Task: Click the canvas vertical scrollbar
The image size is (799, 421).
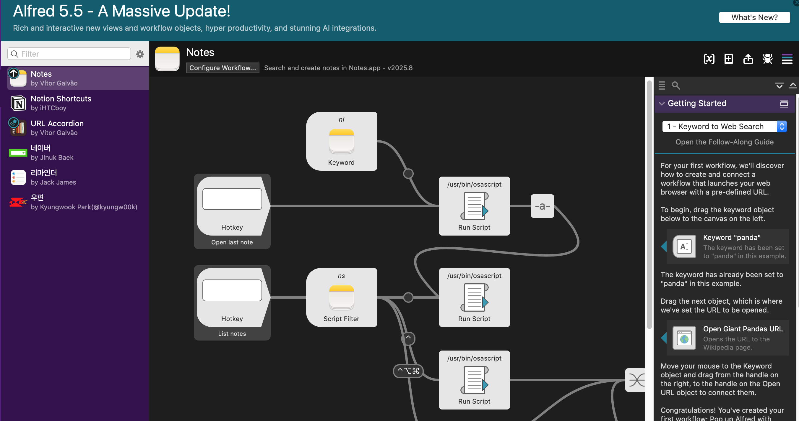Action: [649, 204]
